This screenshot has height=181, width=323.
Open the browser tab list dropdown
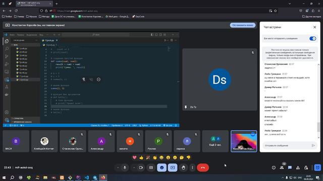pyautogui.click(x=290, y=4)
